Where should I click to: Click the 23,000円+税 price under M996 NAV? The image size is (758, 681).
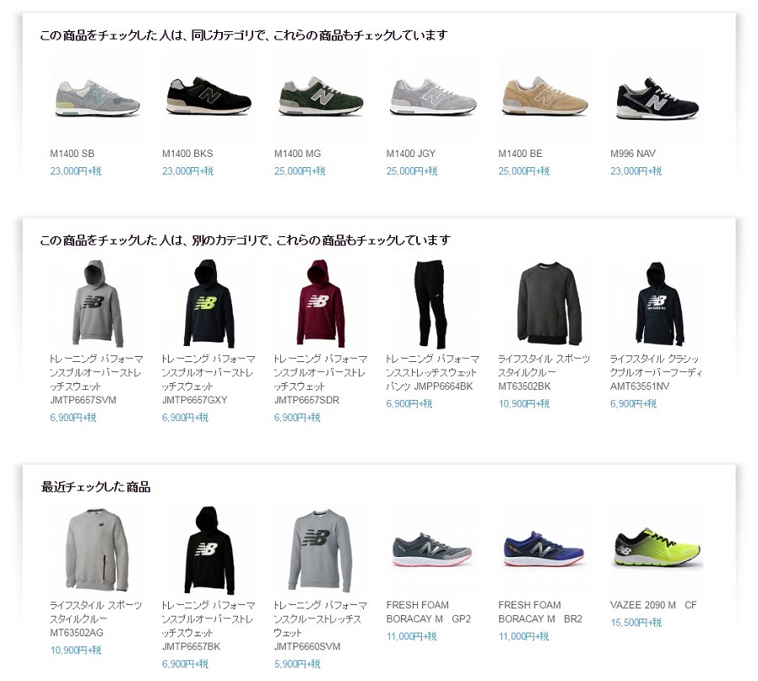(x=636, y=171)
